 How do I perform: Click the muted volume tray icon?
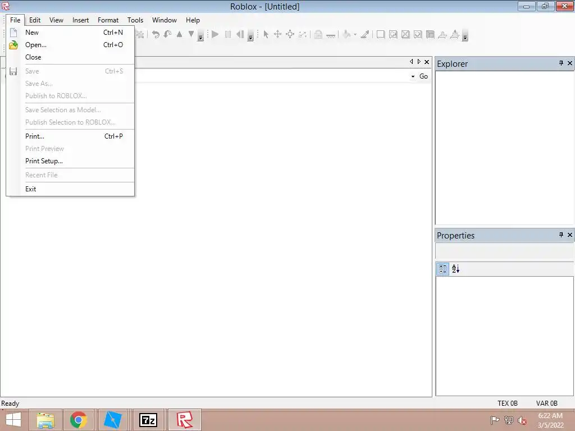pos(522,420)
